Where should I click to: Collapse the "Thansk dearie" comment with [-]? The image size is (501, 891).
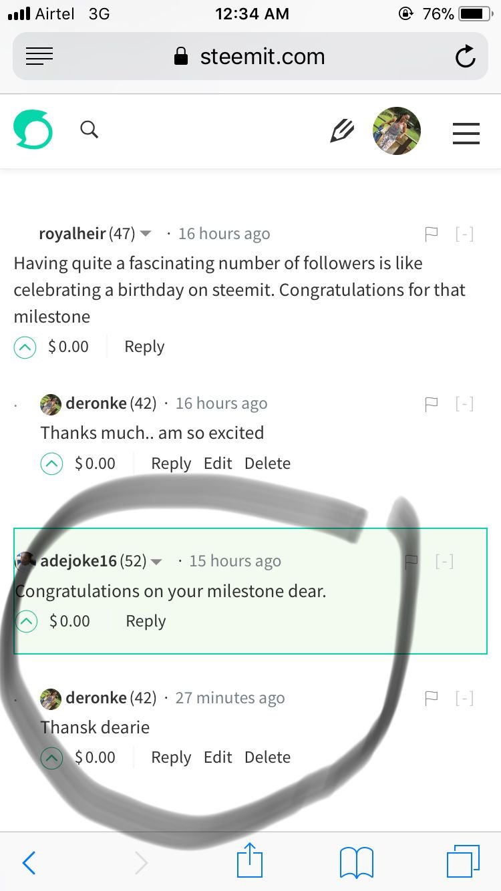[x=464, y=699]
